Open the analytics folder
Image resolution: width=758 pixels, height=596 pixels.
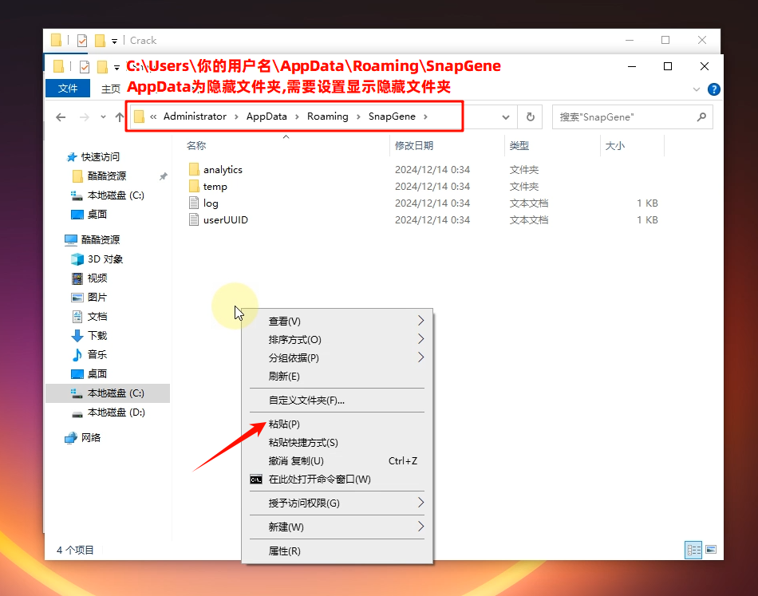222,169
